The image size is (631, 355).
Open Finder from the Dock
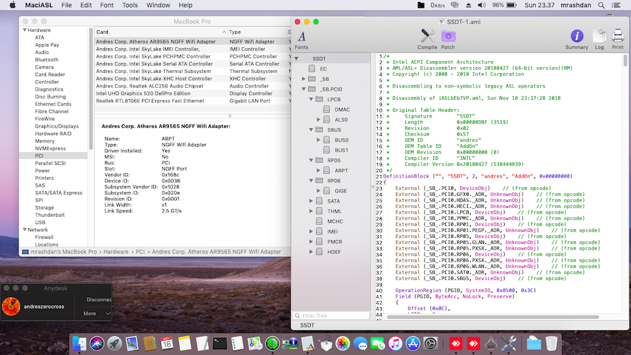80,343
